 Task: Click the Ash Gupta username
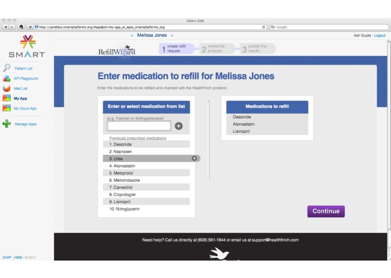coord(362,35)
